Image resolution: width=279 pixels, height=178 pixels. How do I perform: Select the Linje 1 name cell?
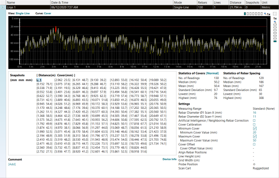click(x=28, y=7)
